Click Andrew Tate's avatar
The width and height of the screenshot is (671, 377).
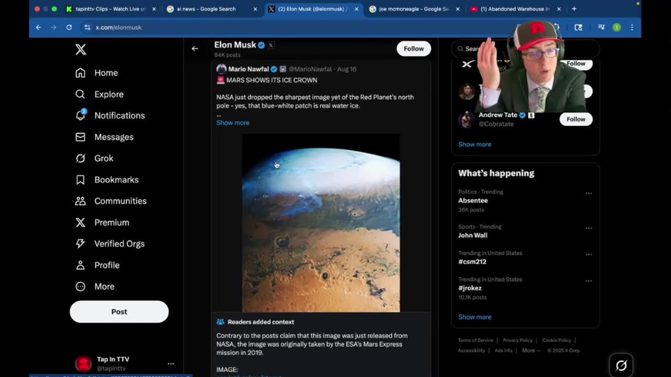coord(466,119)
